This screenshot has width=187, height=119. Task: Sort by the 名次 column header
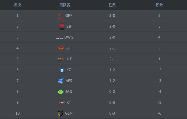pos(18,5)
